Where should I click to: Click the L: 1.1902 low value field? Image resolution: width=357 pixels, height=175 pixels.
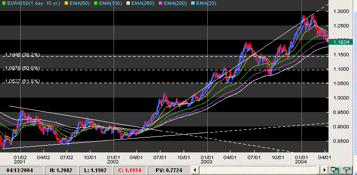coord(96,170)
